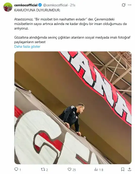This screenshot has height=174, width=135.
Task: Click the Grok explain icon
Action: pyautogui.click(x=123, y=5)
